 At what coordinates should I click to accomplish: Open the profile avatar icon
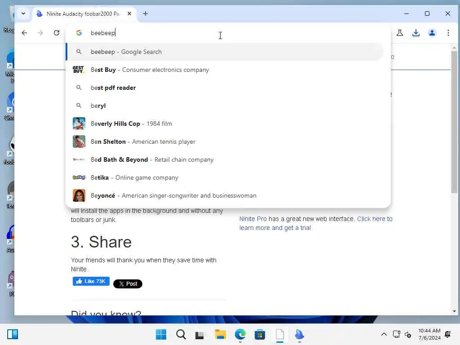coord(432,33)
